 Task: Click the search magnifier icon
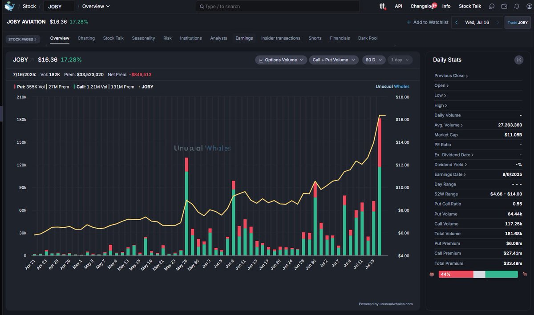click(202, 7)
